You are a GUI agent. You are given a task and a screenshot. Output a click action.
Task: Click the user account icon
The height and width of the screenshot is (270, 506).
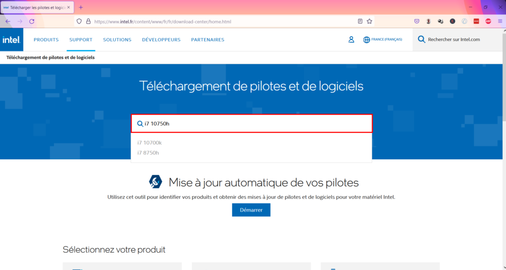tap(351, 40)
